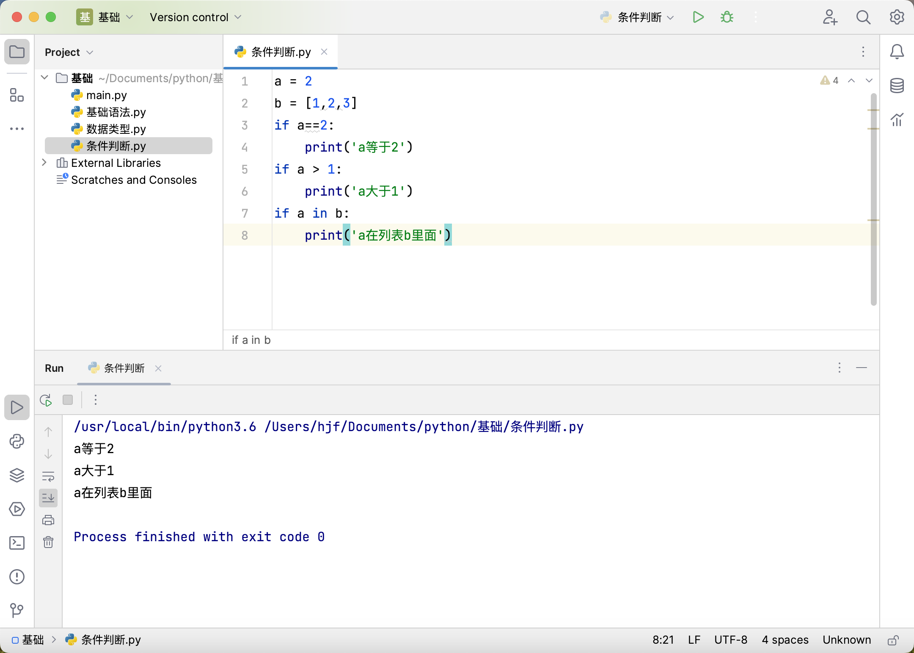Select 条件判断.py in the project tree
Image resolution: width=914 pixels, height=653 pixels.
(x=129, y=146)
